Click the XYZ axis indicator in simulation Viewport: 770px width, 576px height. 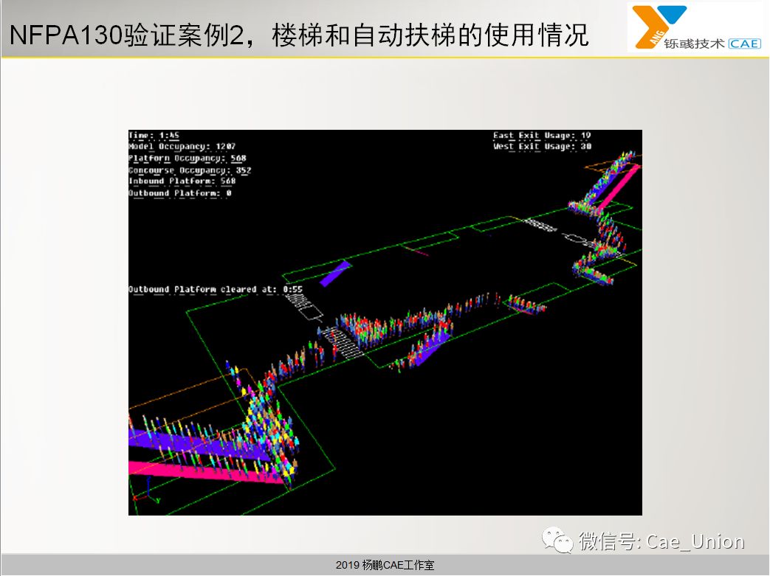146,492
